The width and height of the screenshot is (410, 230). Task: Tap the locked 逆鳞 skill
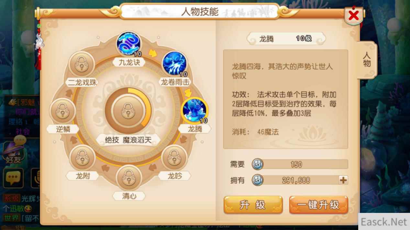tap(63, 111)
